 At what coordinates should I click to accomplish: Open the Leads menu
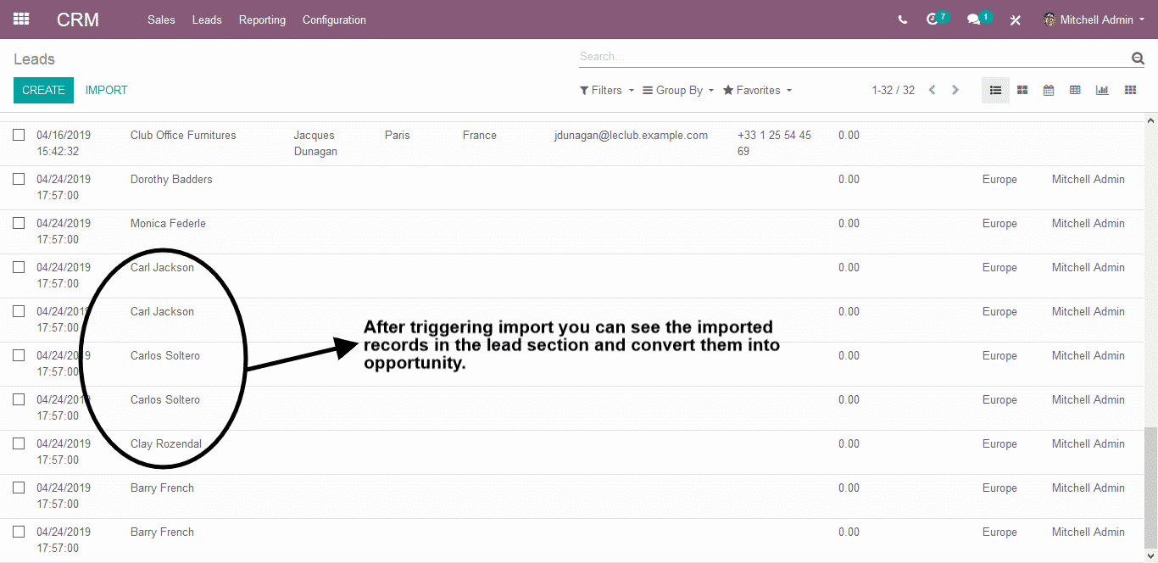[207, 20]
